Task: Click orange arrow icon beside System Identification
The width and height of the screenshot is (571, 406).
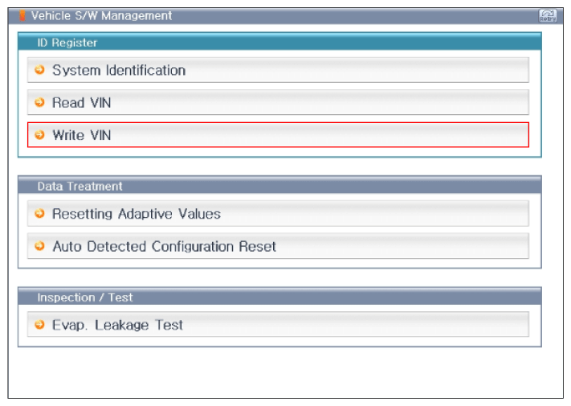Action: [39, 70]
